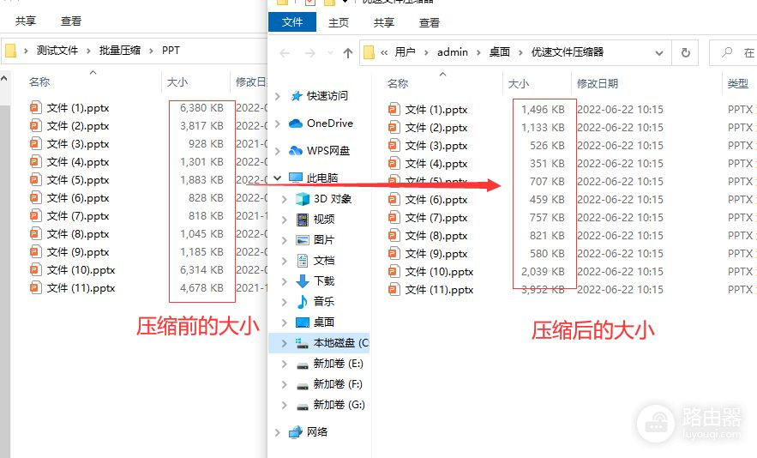The image size is (757, 458).
Task: Open the 文件 ribbon tab
Action: coord(292,22)
